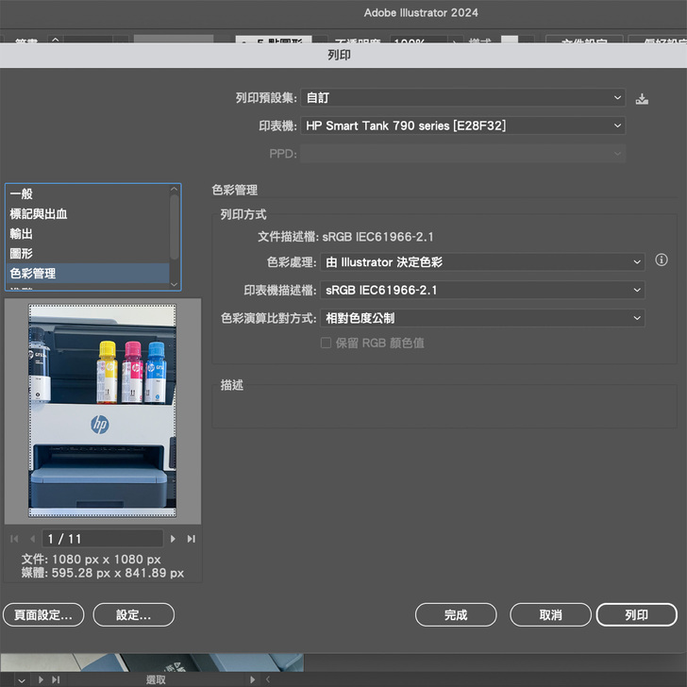687x687 pixels.
Task: Open color handling info icon
Action: tap(662, 260)
